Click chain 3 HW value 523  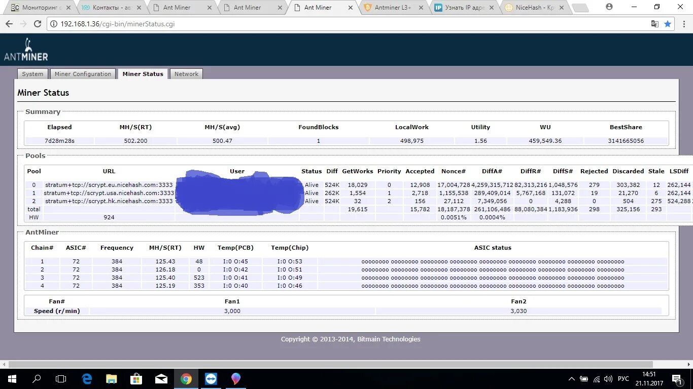coord(199,278)
